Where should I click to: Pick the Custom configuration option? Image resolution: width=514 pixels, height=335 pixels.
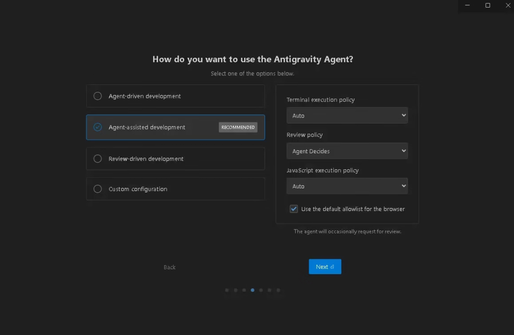(x=98, y=189)
